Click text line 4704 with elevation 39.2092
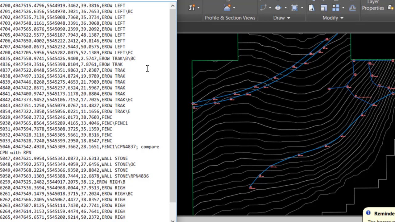The width and height of the screenshot is (395, 222). tap(63, 29)
